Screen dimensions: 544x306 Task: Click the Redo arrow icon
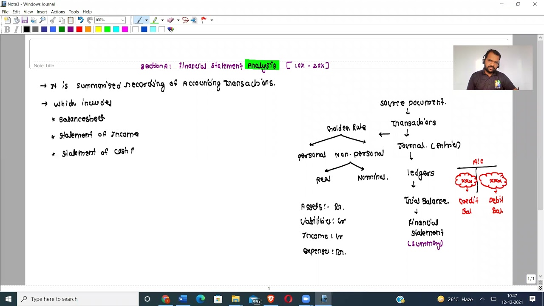click(x=90, y=20)
